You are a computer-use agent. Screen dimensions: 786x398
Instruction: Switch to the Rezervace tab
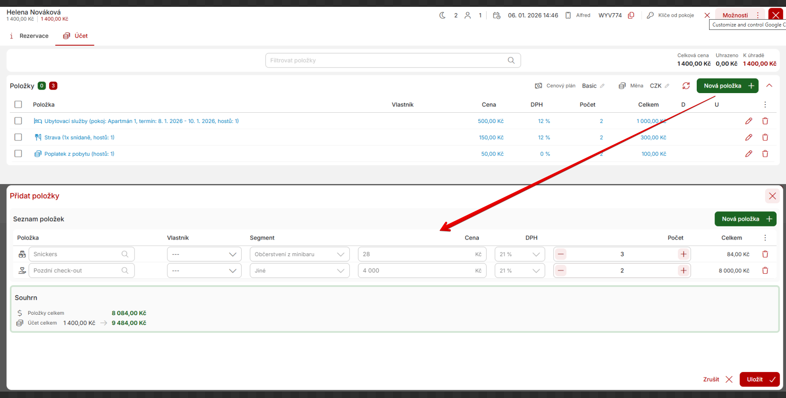pyautogui.click(x=29, y=36)
